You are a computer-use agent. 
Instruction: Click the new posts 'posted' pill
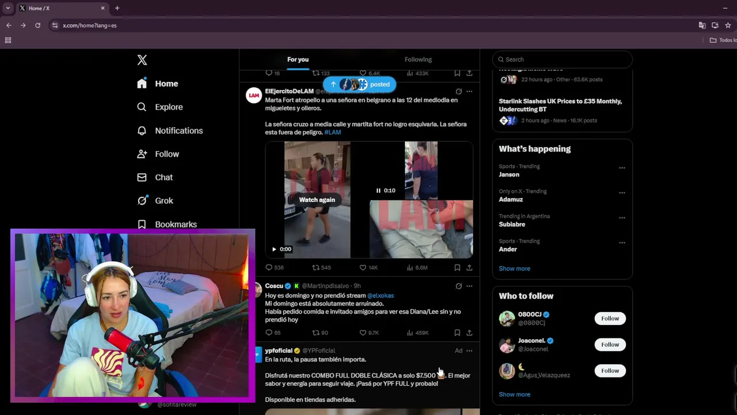(x=359, y=84)
